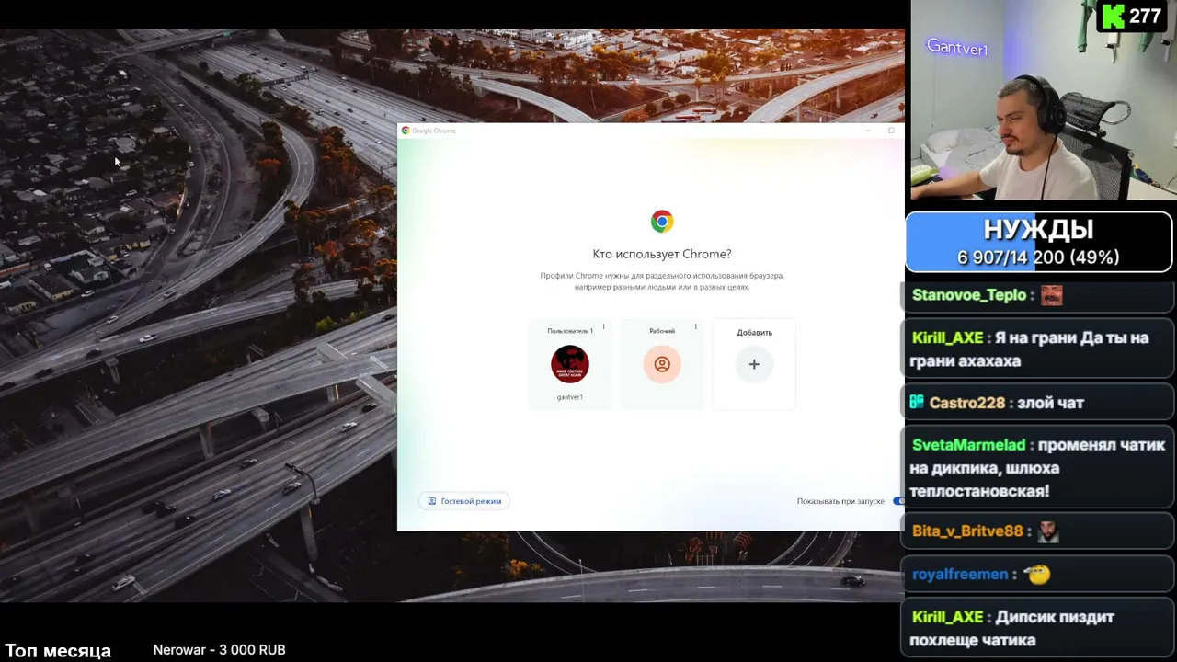Click the НУЖДЫ goal title
This screenshot has width=1177, height=662.
pos(1039,229)
